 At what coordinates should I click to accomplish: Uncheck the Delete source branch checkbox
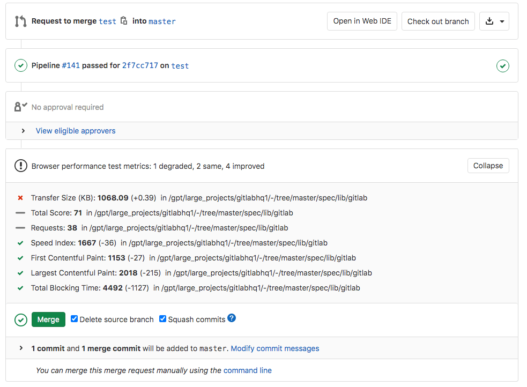(x=74, y=318)
